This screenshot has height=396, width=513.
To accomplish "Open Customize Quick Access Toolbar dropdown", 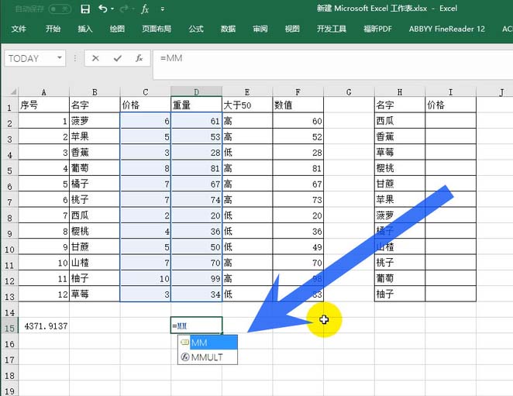I will click(x=163, y=9).
